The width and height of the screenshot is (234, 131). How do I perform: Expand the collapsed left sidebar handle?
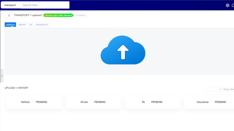2,76
